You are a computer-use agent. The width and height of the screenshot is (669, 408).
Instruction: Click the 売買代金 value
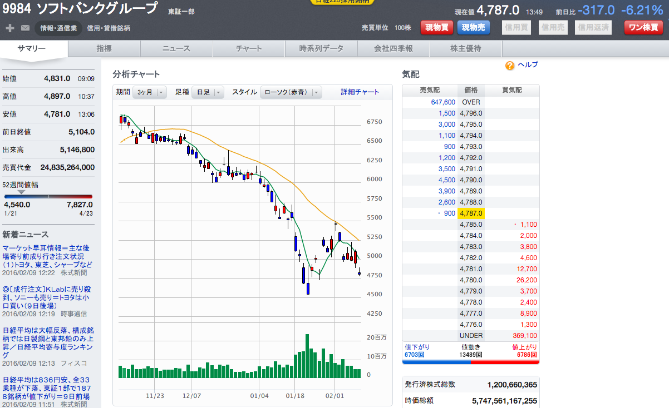[67, 167]
